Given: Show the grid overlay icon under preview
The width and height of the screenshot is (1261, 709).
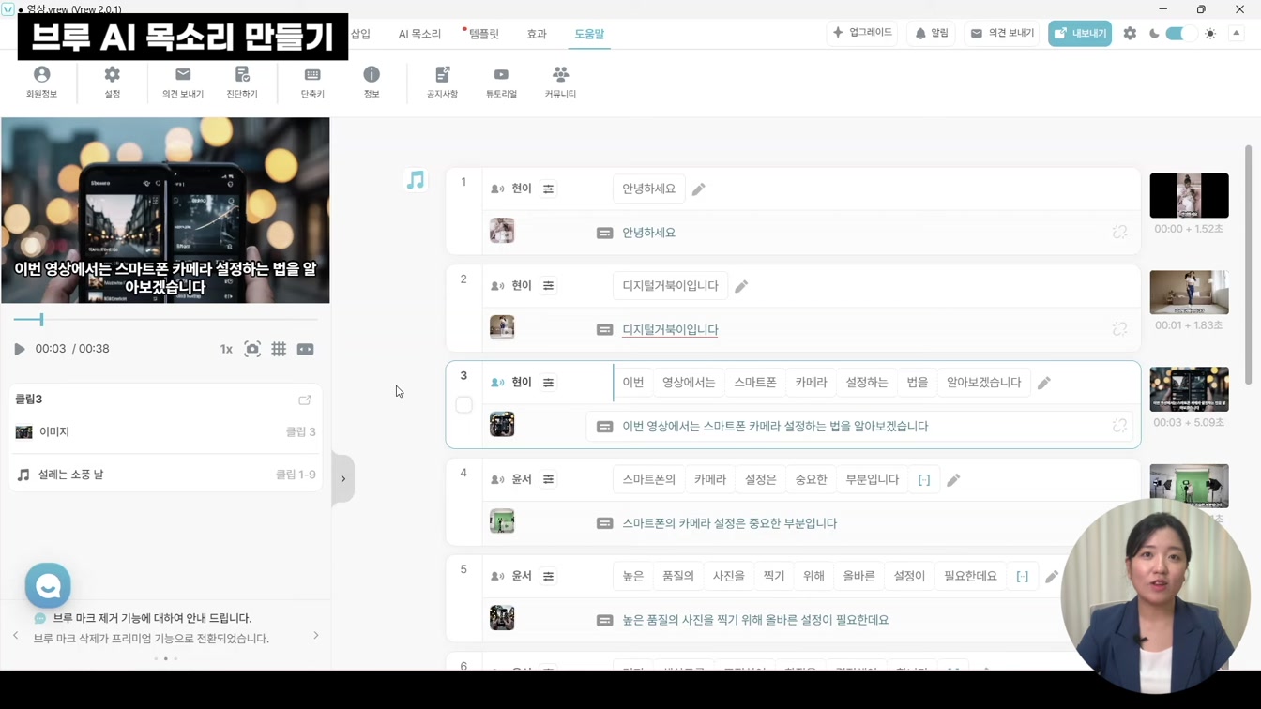Looking at the screenshot, I should (x=279, y=349).
